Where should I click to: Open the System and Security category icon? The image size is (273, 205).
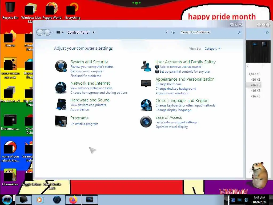(61, 66)
